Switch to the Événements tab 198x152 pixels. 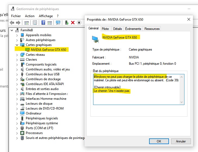133,29
